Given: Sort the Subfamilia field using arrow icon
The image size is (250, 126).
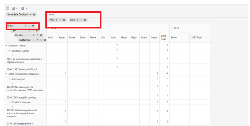Looking at the screenshot, I should [38, 40].
